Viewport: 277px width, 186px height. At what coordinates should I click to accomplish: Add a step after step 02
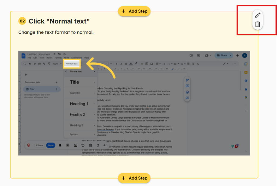pos(134,178)
